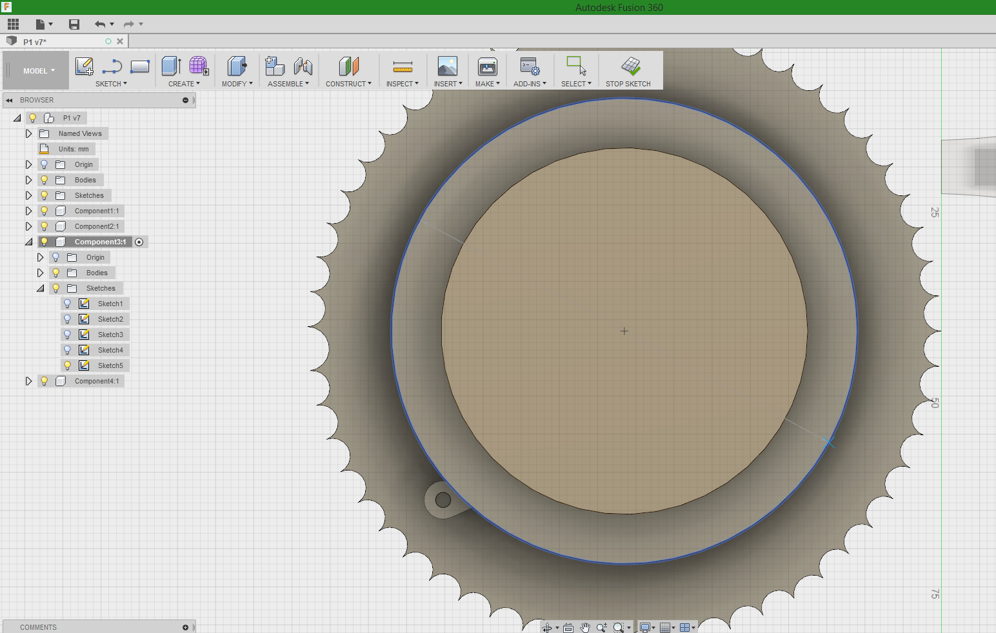Image resolution: width=996 pixels, height=633 pixels.
Task: Click the Look At navigation icon
Action: click(x=568, y=627)
